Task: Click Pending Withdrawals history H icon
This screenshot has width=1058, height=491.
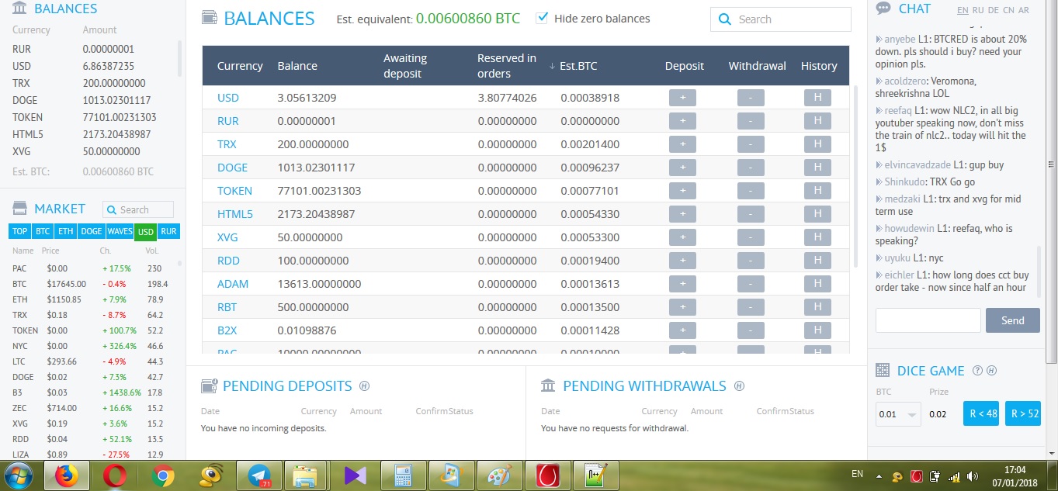Action: coord(739,386)
